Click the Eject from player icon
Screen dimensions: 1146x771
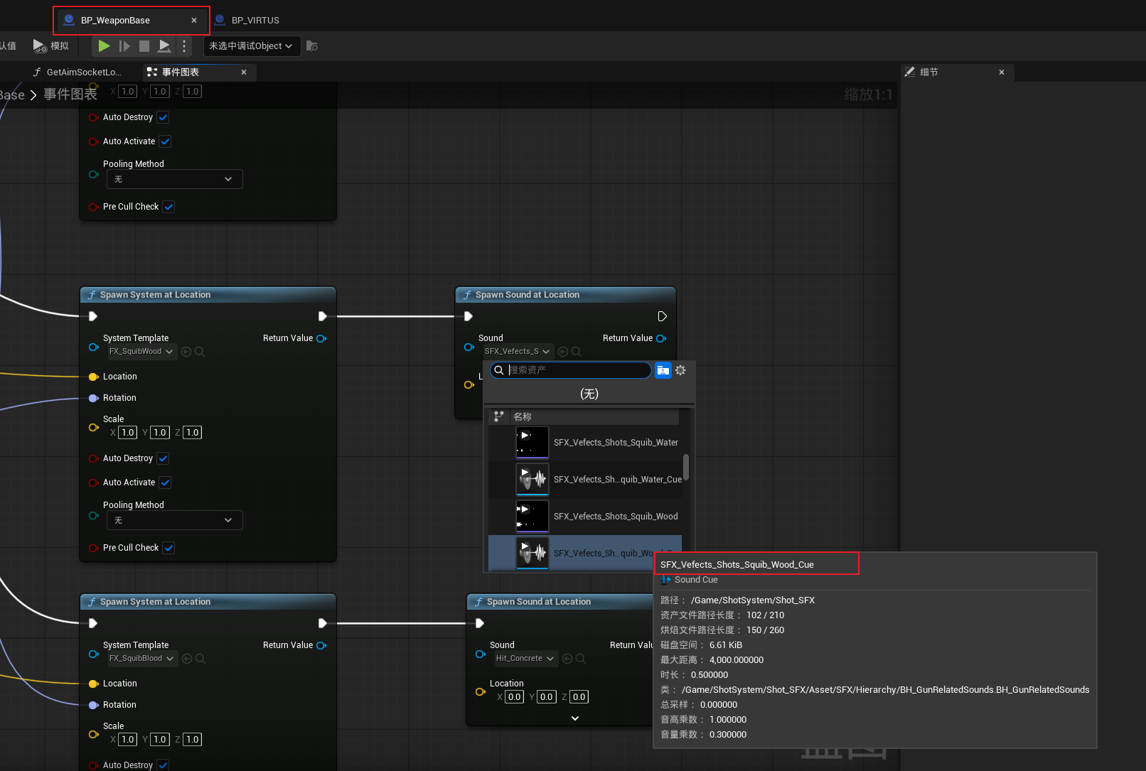[x=164, y=46]
